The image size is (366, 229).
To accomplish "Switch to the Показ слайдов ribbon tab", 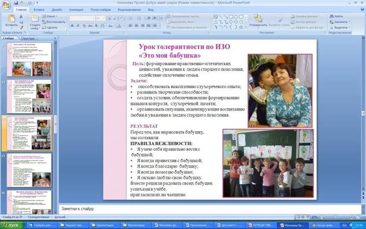I will click(101, 10).
